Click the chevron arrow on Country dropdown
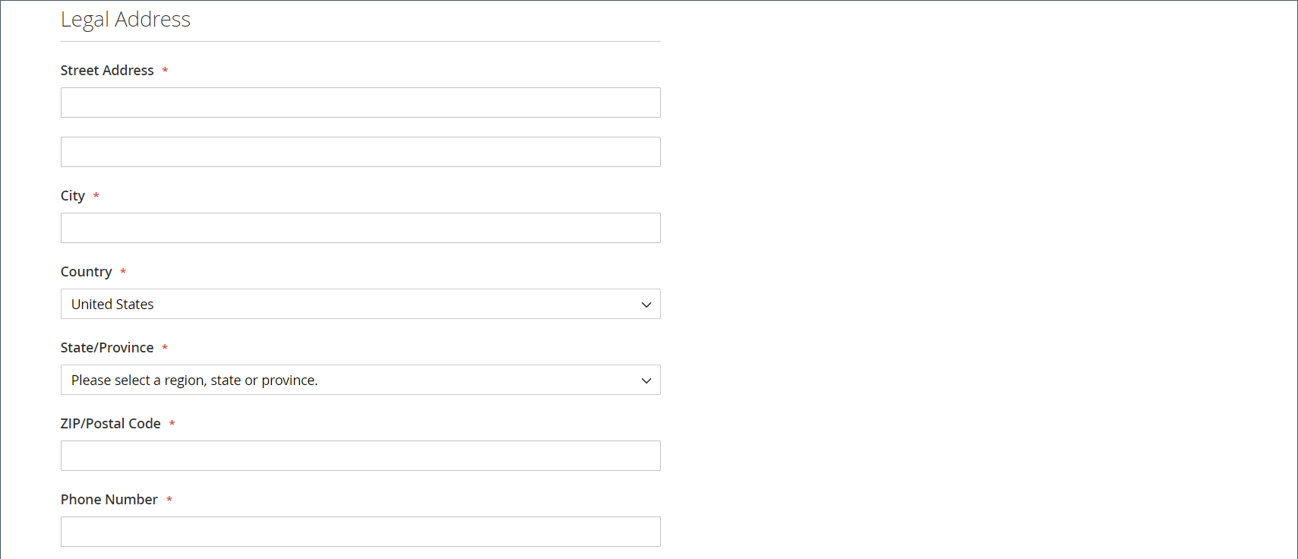The height and width of the screenshot is (559, 1298). pos(646,305)
